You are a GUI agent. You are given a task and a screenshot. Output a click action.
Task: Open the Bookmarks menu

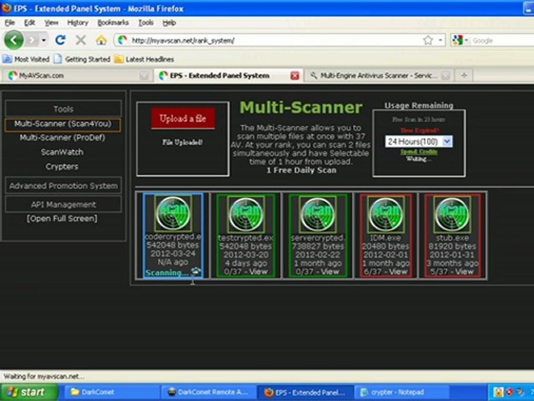(113, 22)
